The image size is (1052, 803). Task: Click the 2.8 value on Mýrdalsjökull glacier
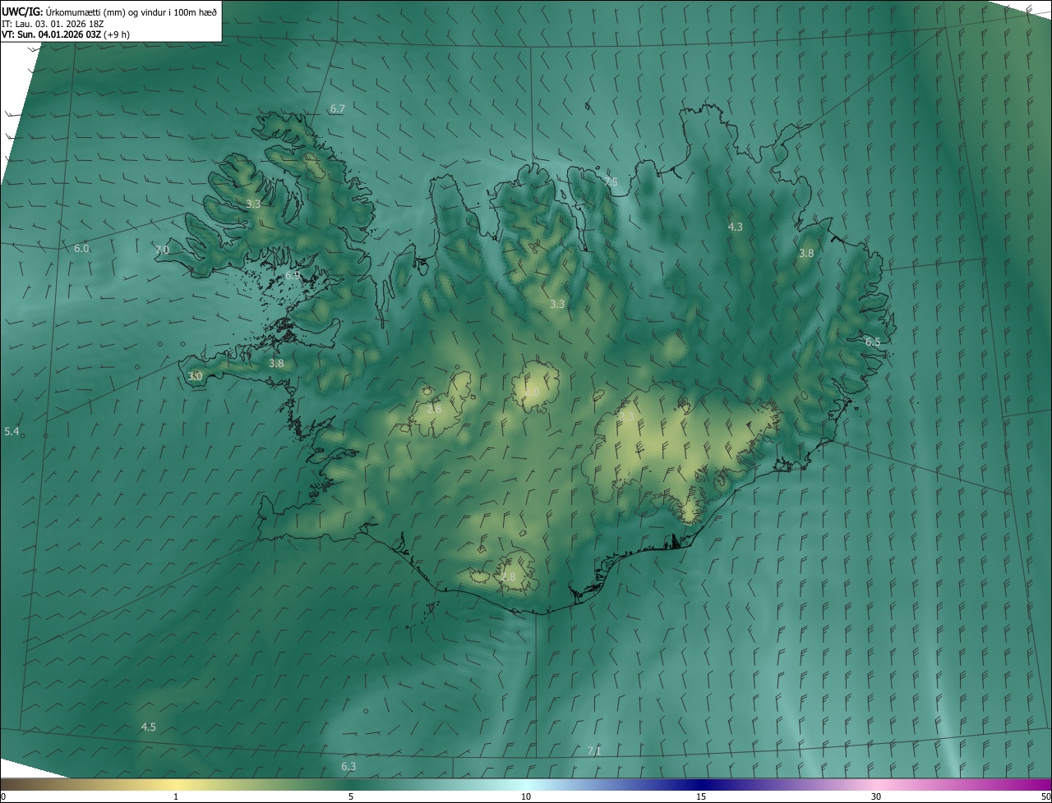coord(509,577)
